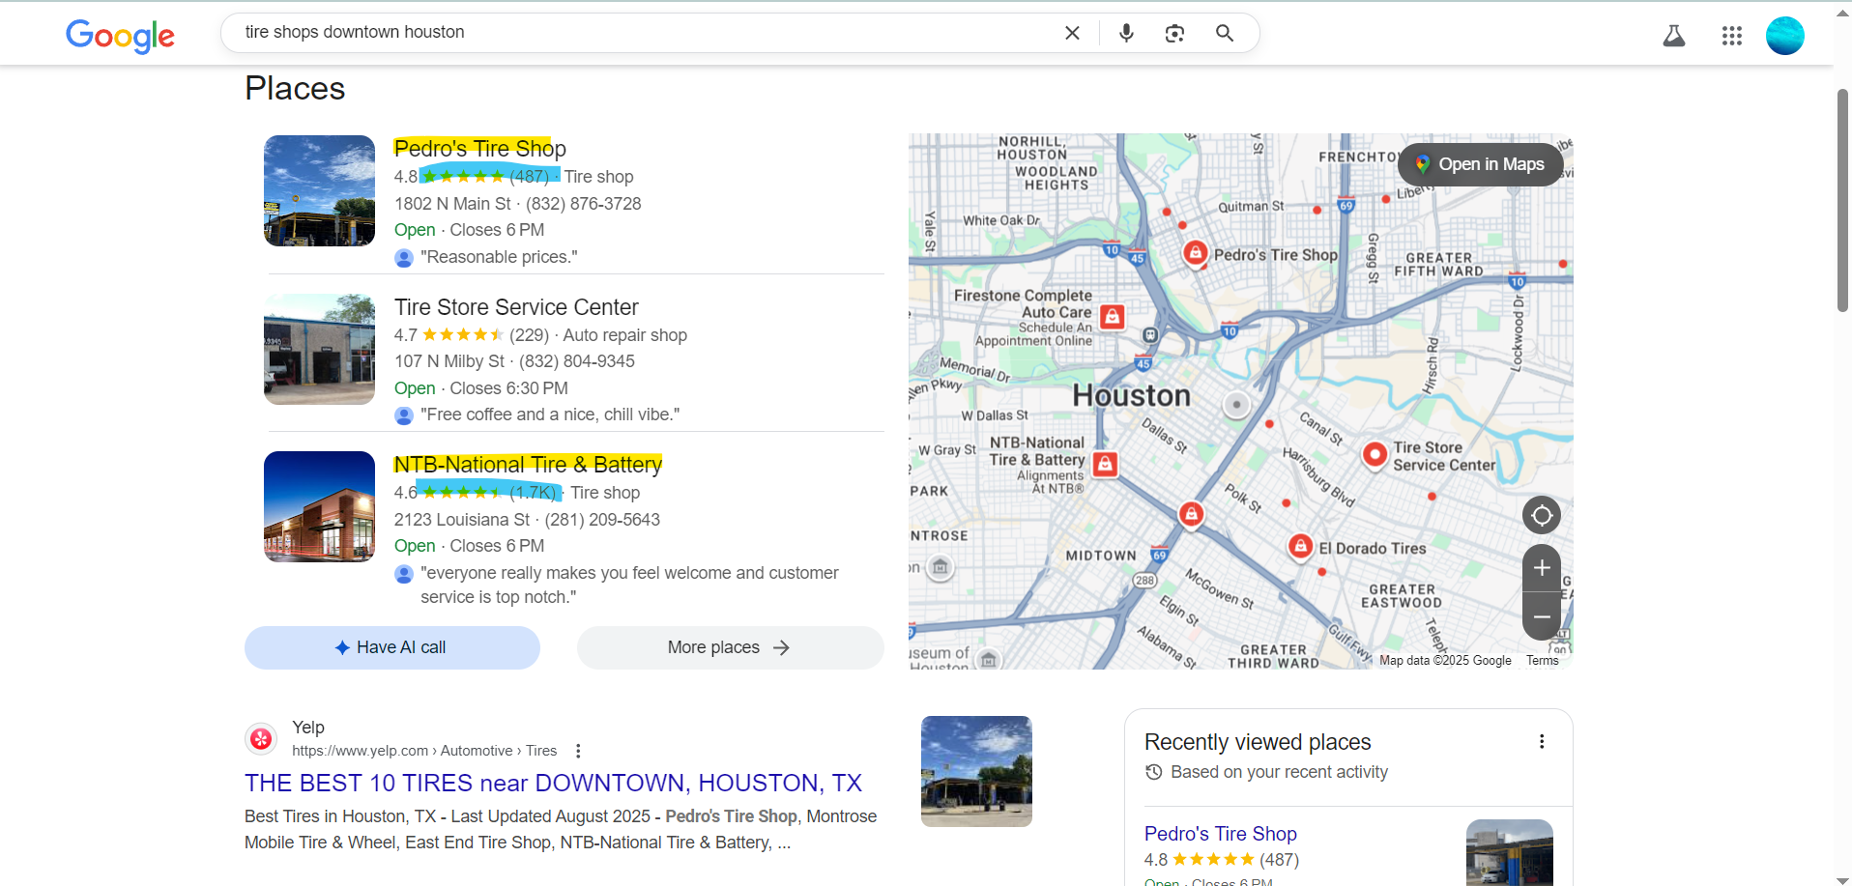Click "Free coffee and a nice, chill vibe." snippet
Screen dimensions: 1852x886
550,414
